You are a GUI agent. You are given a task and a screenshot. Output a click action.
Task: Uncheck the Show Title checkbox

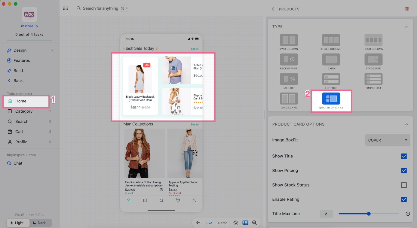404,156
